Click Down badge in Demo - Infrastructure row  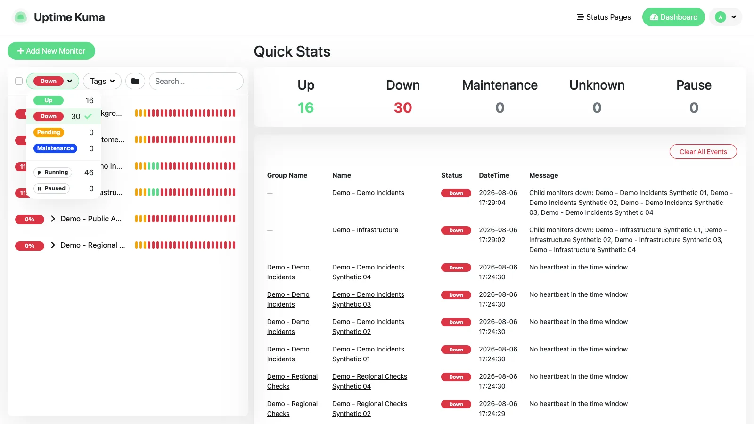[x=456, y=230]
